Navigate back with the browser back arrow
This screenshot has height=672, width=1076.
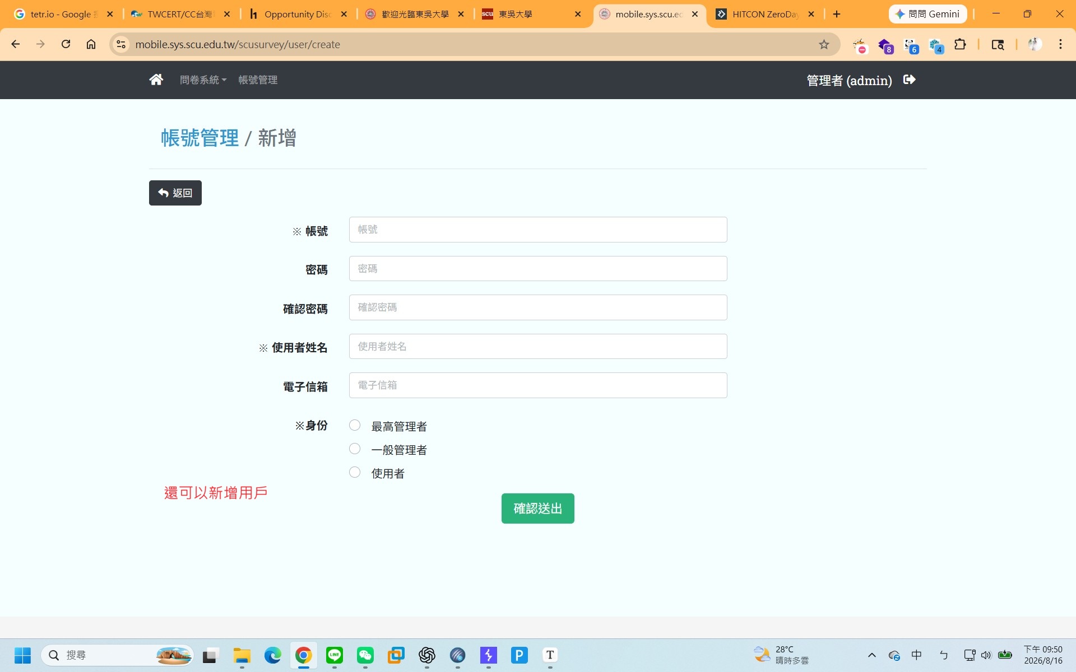[x=16, y=44]
